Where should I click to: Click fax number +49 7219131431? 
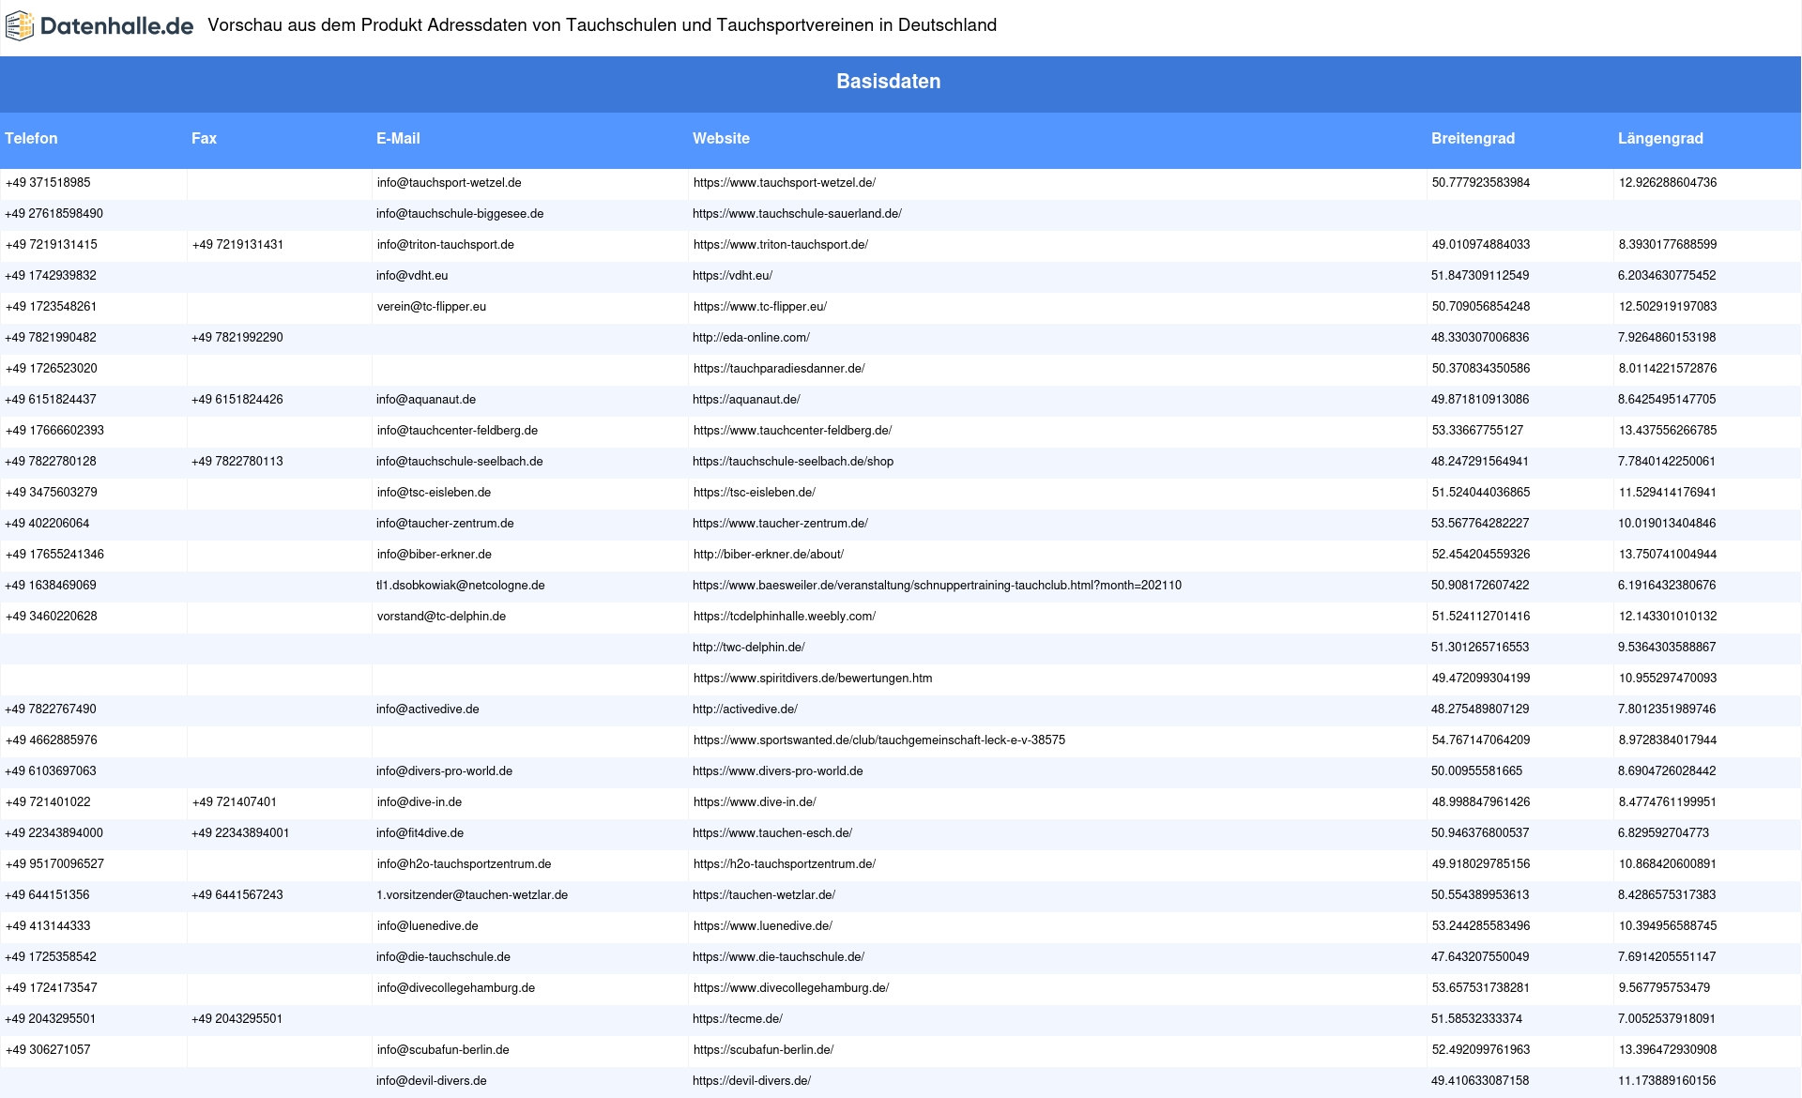coord(237,245)
